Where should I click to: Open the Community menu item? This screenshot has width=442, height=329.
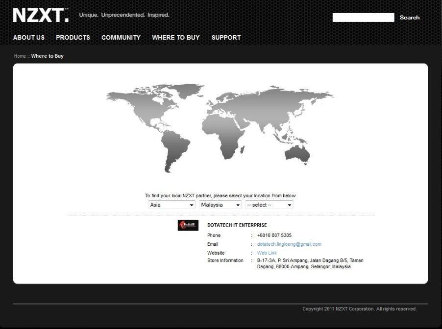(121, 38)
